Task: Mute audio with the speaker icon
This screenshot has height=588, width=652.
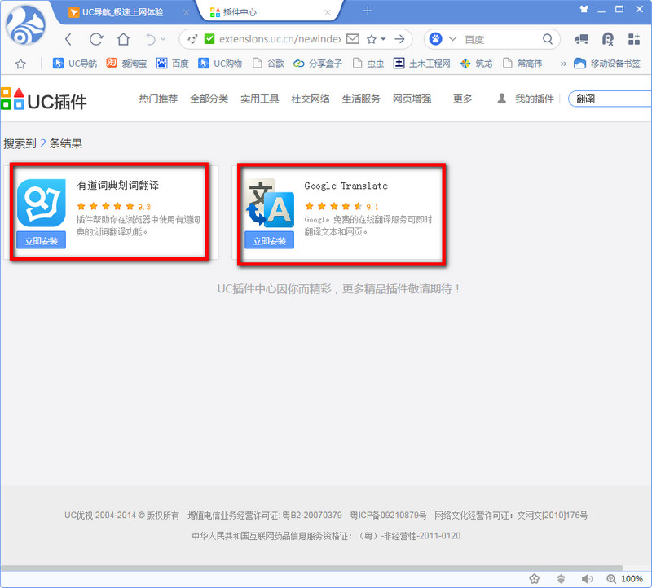Action: (x=588, y=577)
